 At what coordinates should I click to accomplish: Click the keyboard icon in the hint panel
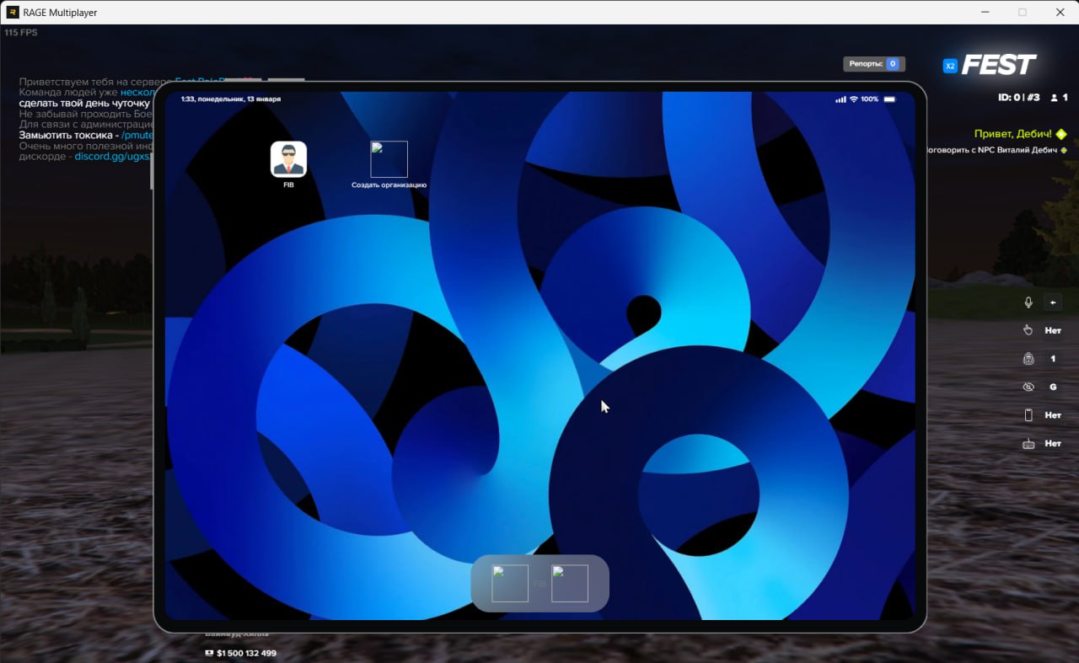coord(1028,443)
